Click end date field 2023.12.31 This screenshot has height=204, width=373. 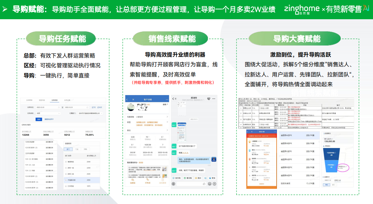click(x=76, y=107)
